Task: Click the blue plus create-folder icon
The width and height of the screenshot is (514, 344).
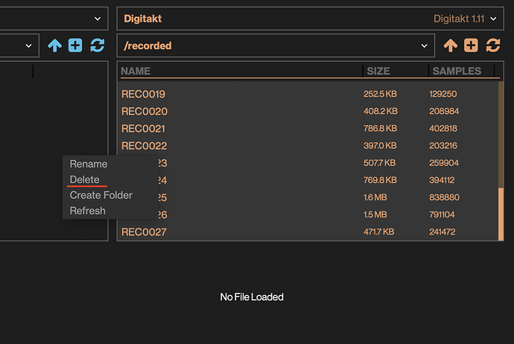Action: (x=75, y=45)
